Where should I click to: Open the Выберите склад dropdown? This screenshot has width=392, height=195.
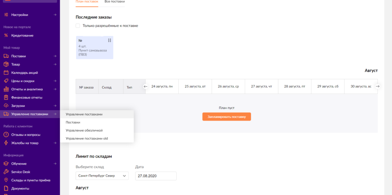click(x=102, y=175)
